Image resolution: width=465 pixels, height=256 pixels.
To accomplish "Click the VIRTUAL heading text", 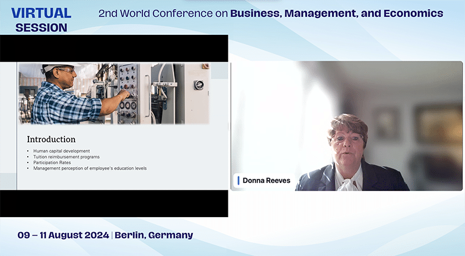I will (41, 13).
